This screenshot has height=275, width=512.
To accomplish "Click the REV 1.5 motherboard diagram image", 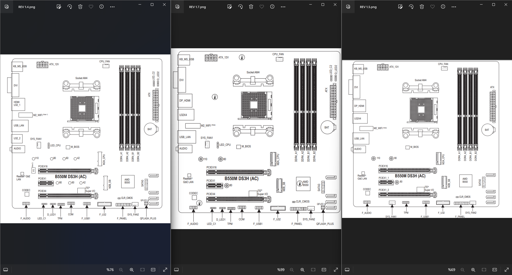I will pos(427,139).
